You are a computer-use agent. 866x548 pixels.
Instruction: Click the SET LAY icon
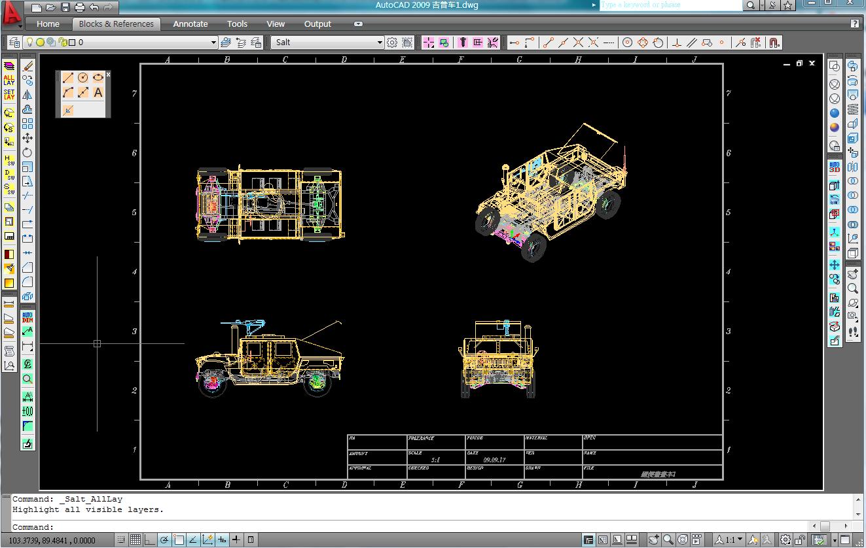click(x=9, y=95)
